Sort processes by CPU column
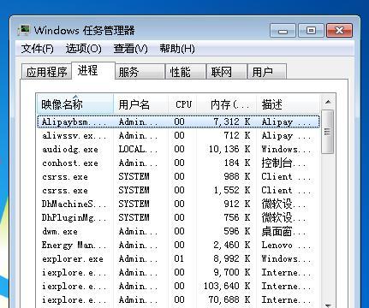Image resolution: width=369 pixels, height=308 pixels. click(x=182, y=104)
